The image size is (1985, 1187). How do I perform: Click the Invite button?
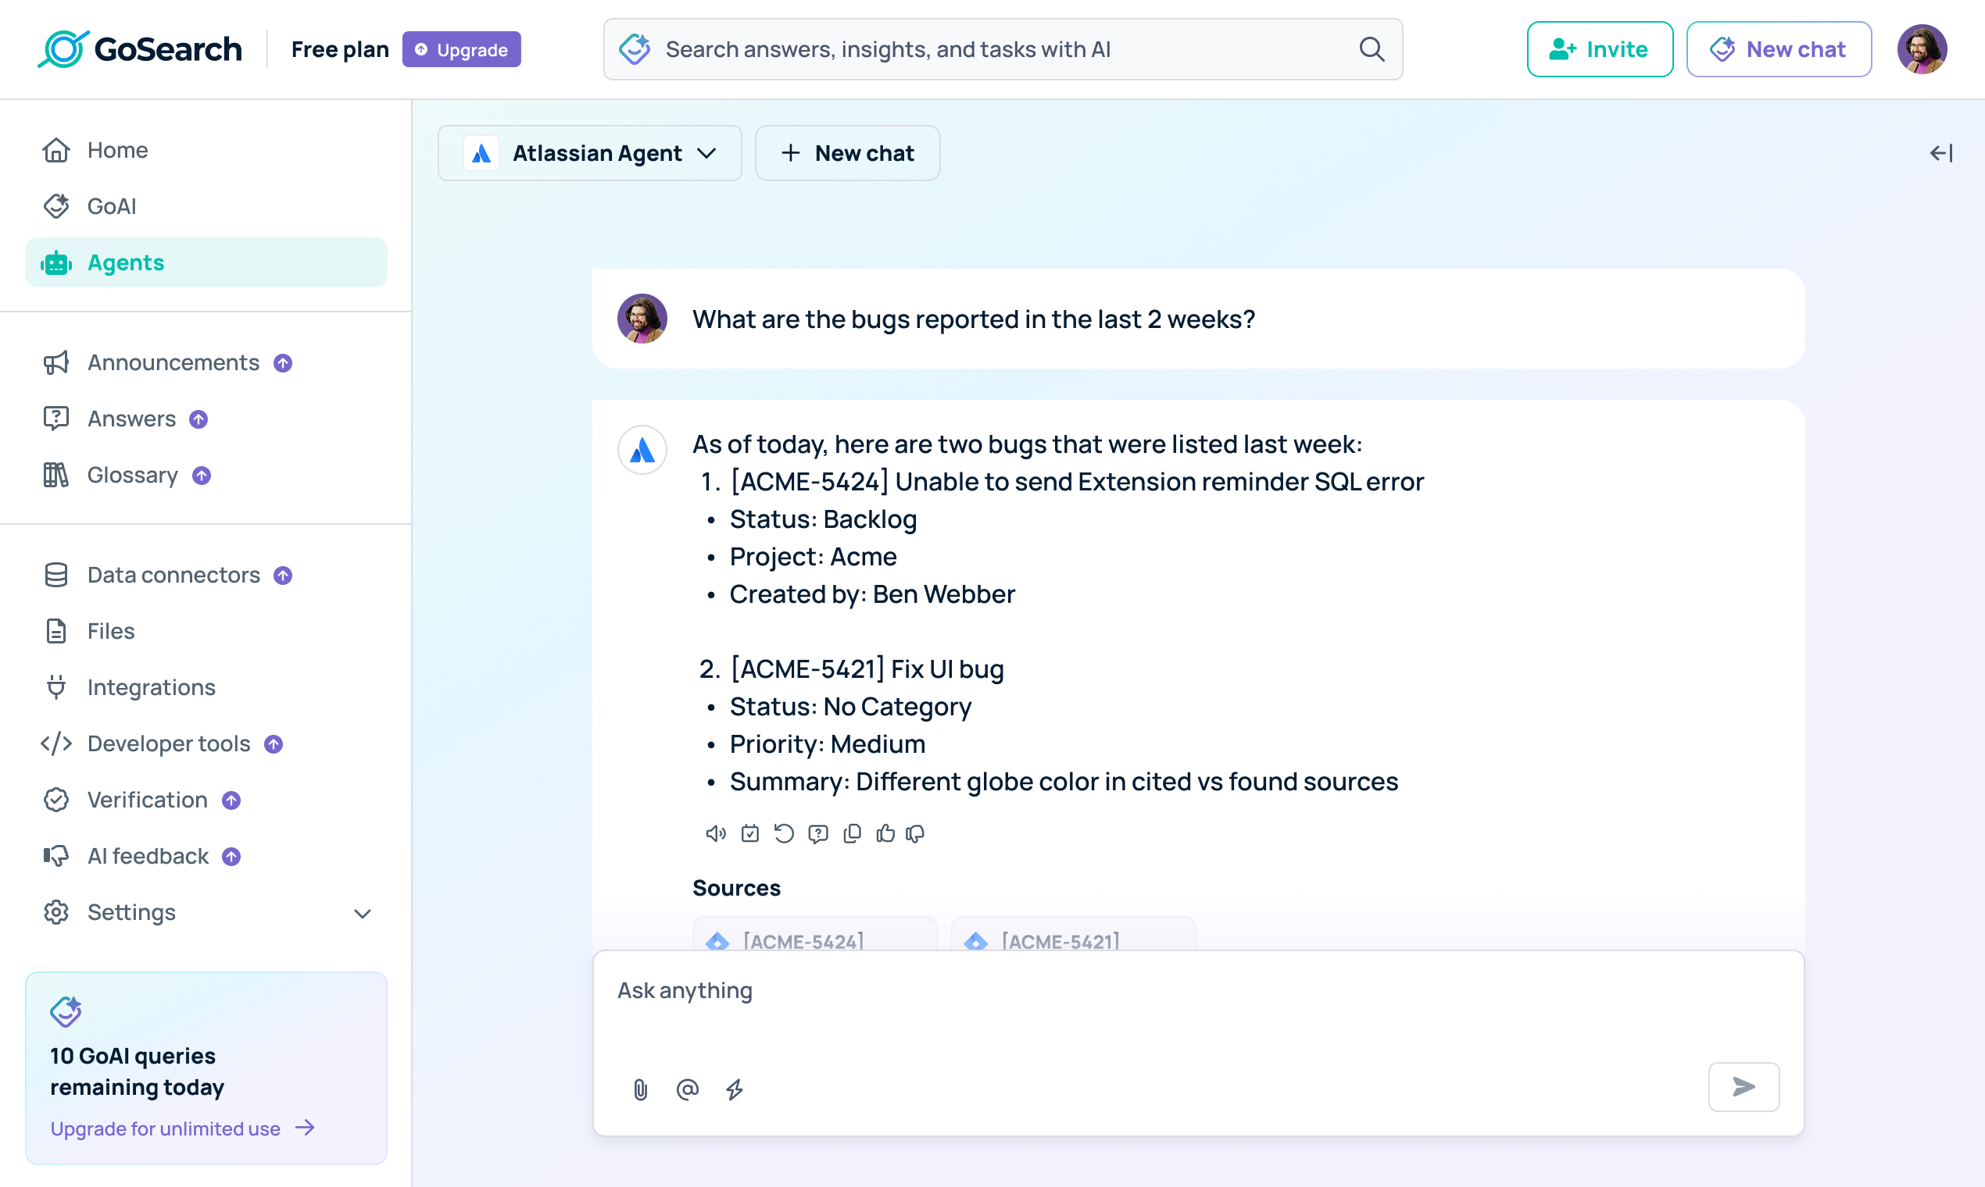[x=1599, y=50]
